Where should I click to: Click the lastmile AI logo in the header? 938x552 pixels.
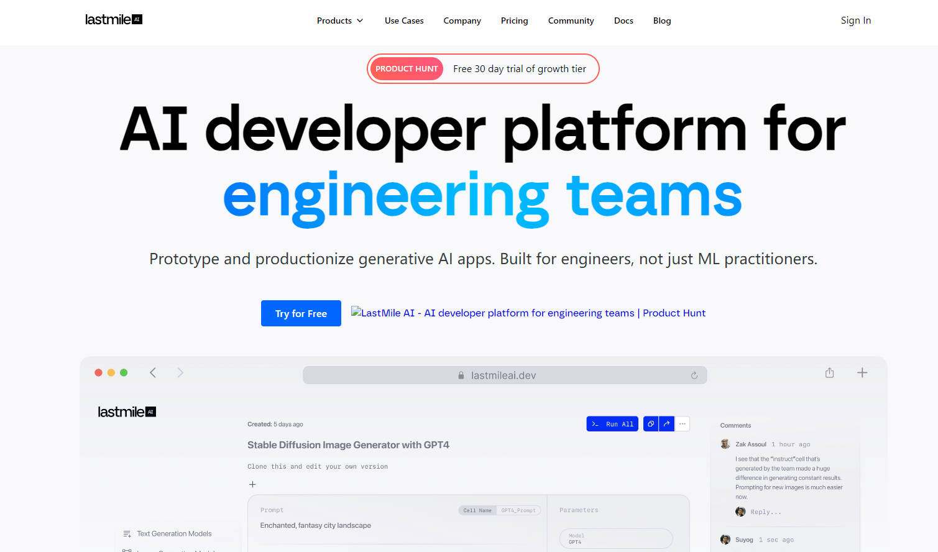point(114,20)
